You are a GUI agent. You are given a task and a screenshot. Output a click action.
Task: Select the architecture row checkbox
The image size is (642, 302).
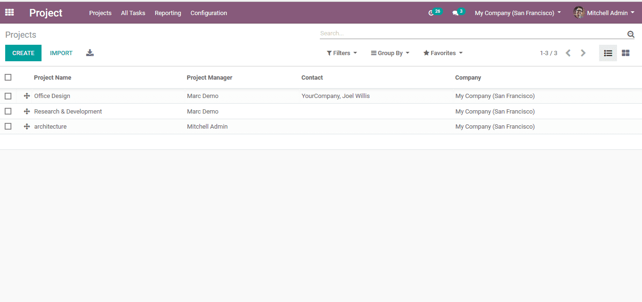(x=8, y=127)
